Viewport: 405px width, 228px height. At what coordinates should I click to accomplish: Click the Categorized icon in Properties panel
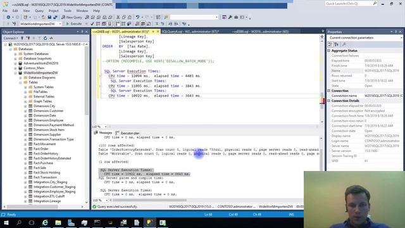tap(330, 44)
